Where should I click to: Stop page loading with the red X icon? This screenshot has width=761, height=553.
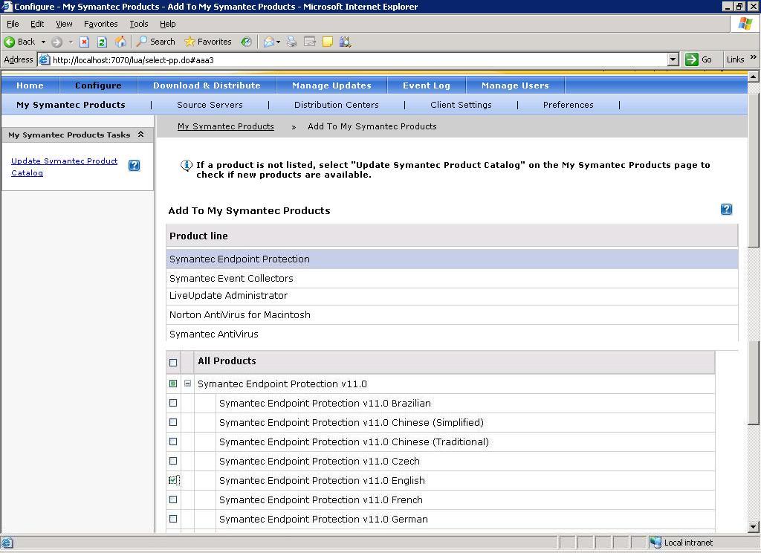tap(85, 42)
